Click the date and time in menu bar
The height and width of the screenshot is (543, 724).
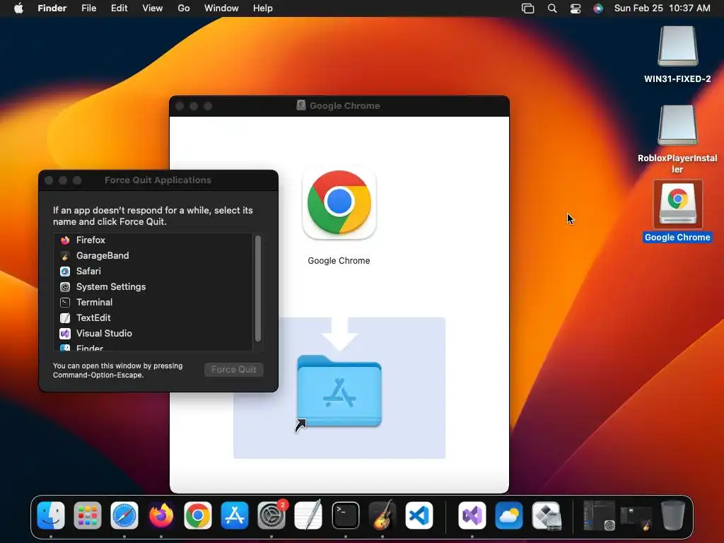pyautogui.click(x=662, y=8)
